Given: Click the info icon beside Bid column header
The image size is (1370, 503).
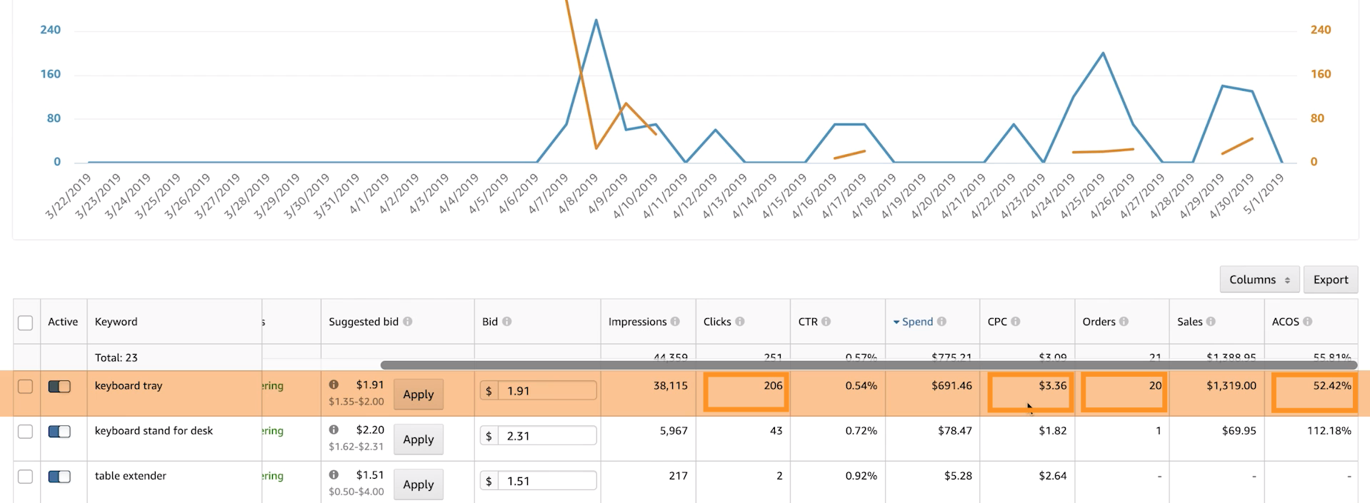Looking at the screenshot, I should (506, 322).
